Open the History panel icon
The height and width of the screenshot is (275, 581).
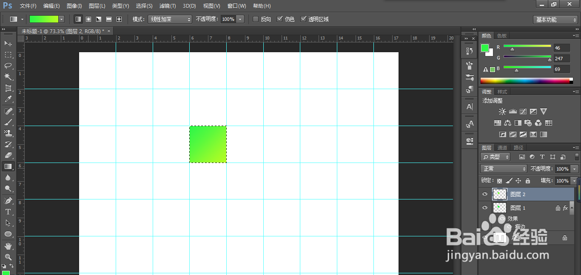pyautogui.click(x=470, y=51)
